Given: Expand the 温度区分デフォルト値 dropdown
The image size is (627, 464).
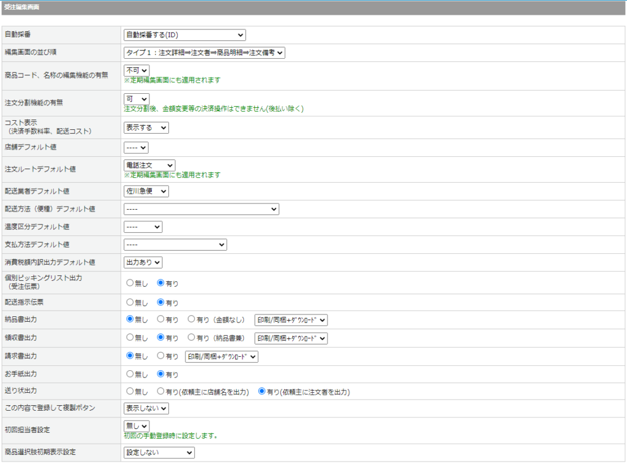Looking at the screenshot, I should pyautogui.click(x=143, y=227).
